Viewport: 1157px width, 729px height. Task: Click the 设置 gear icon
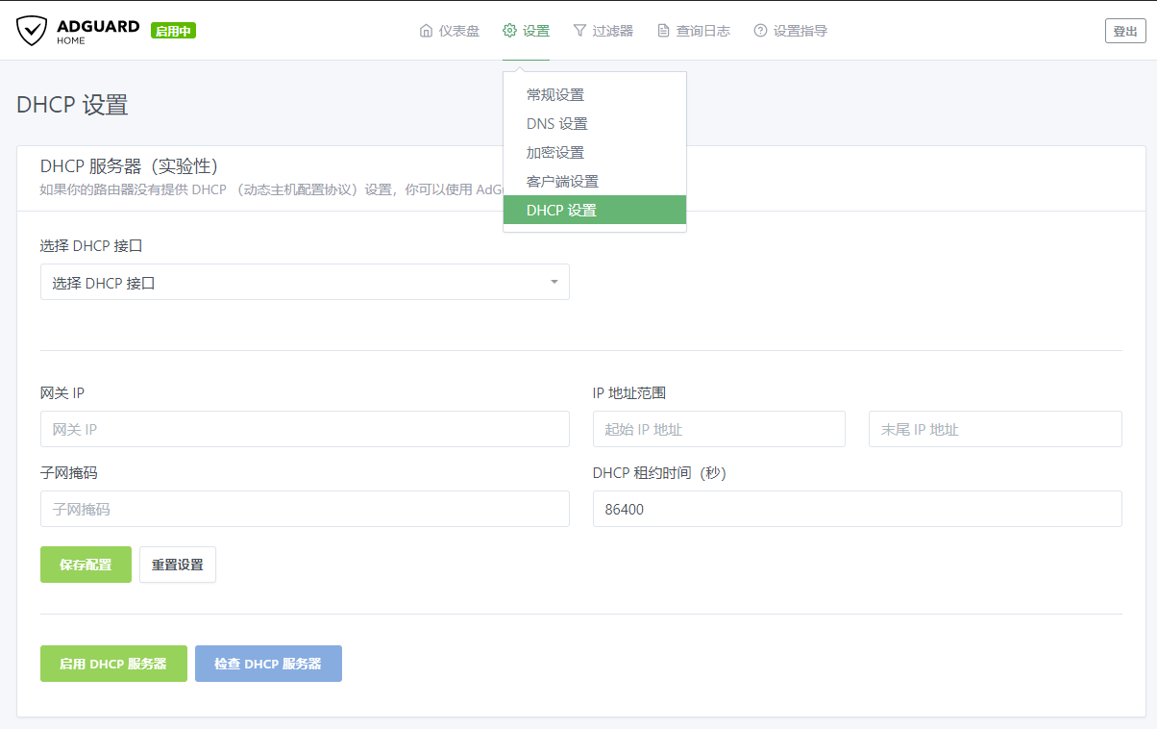click(x=508, y=30)
